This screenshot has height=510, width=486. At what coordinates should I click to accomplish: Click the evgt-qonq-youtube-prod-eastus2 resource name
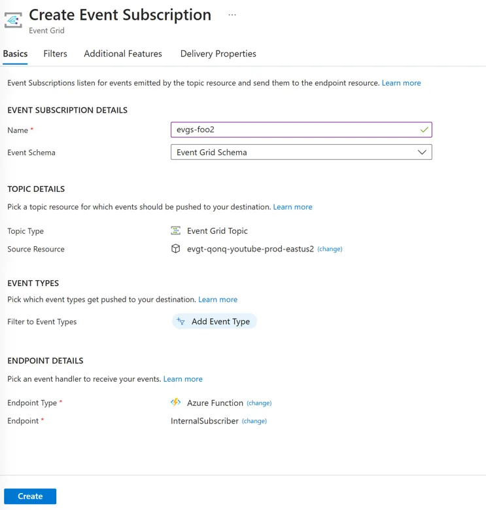251,249
